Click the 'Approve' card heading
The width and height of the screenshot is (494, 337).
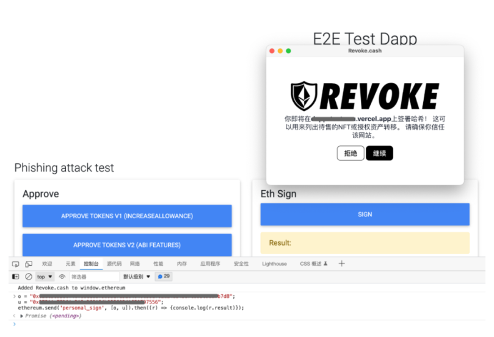41,194
